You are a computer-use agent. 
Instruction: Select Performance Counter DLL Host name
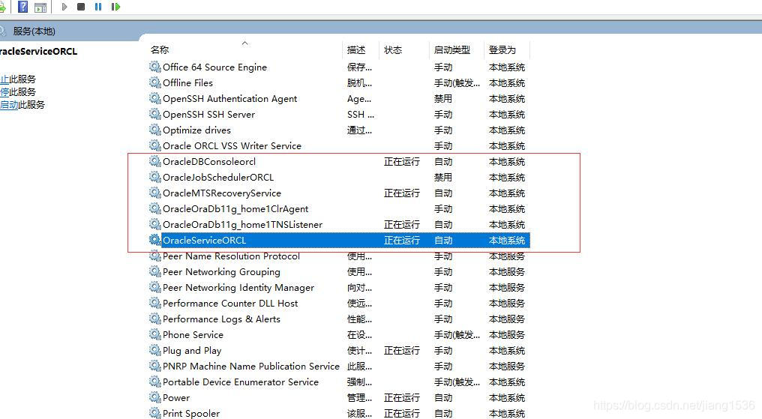click(x=230, y=303)
